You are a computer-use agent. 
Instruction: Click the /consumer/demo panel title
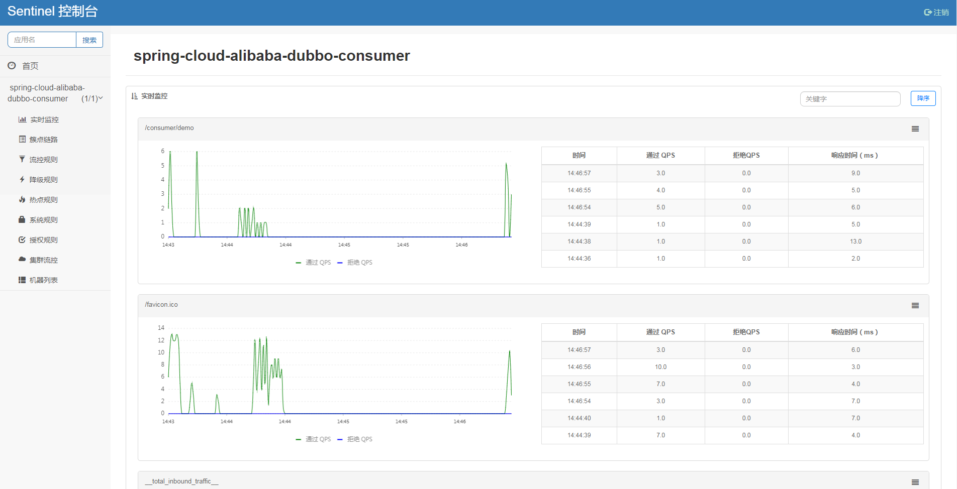(x=169, y=128)
